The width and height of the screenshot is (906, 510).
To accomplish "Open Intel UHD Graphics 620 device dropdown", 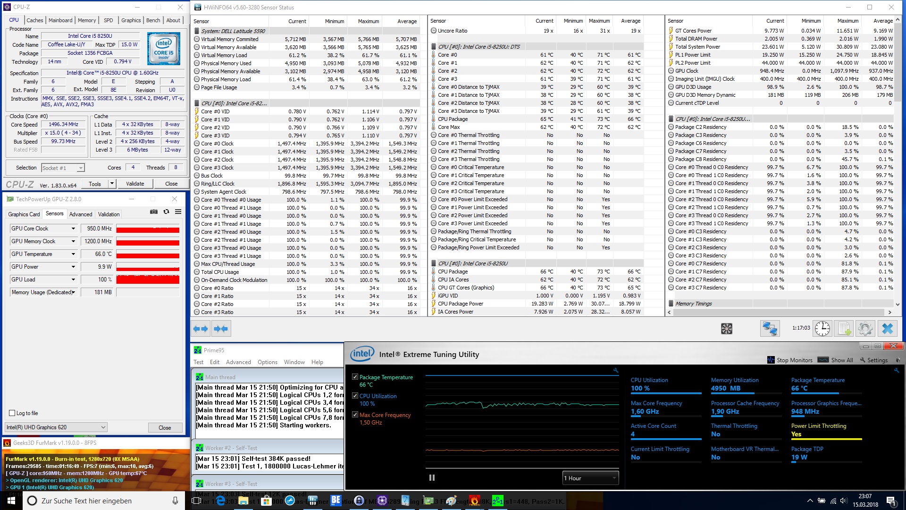I will pyautogui.click(x=56, y=427).
